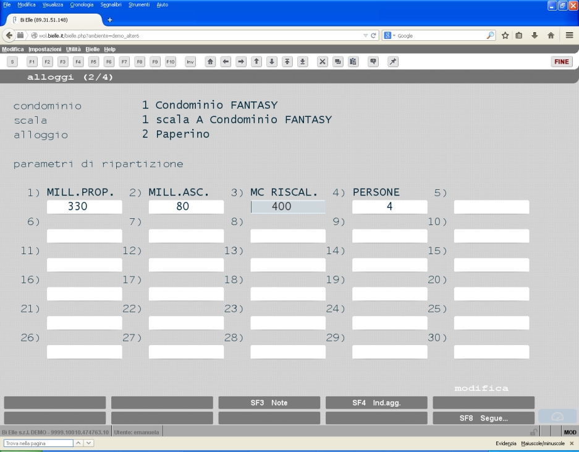
Task: Click the F4 function key button
Action: [78, 62]
